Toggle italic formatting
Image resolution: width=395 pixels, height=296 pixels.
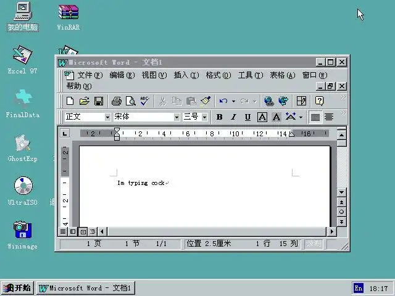(233, 117)
